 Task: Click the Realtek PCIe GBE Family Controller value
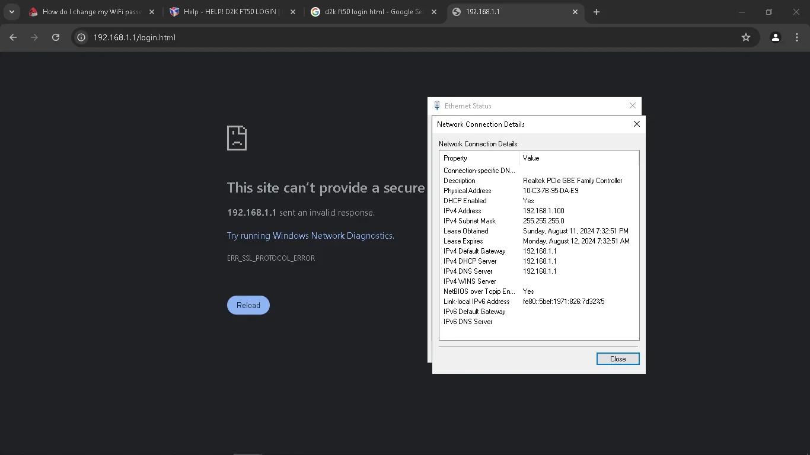[x=573, y=181]
